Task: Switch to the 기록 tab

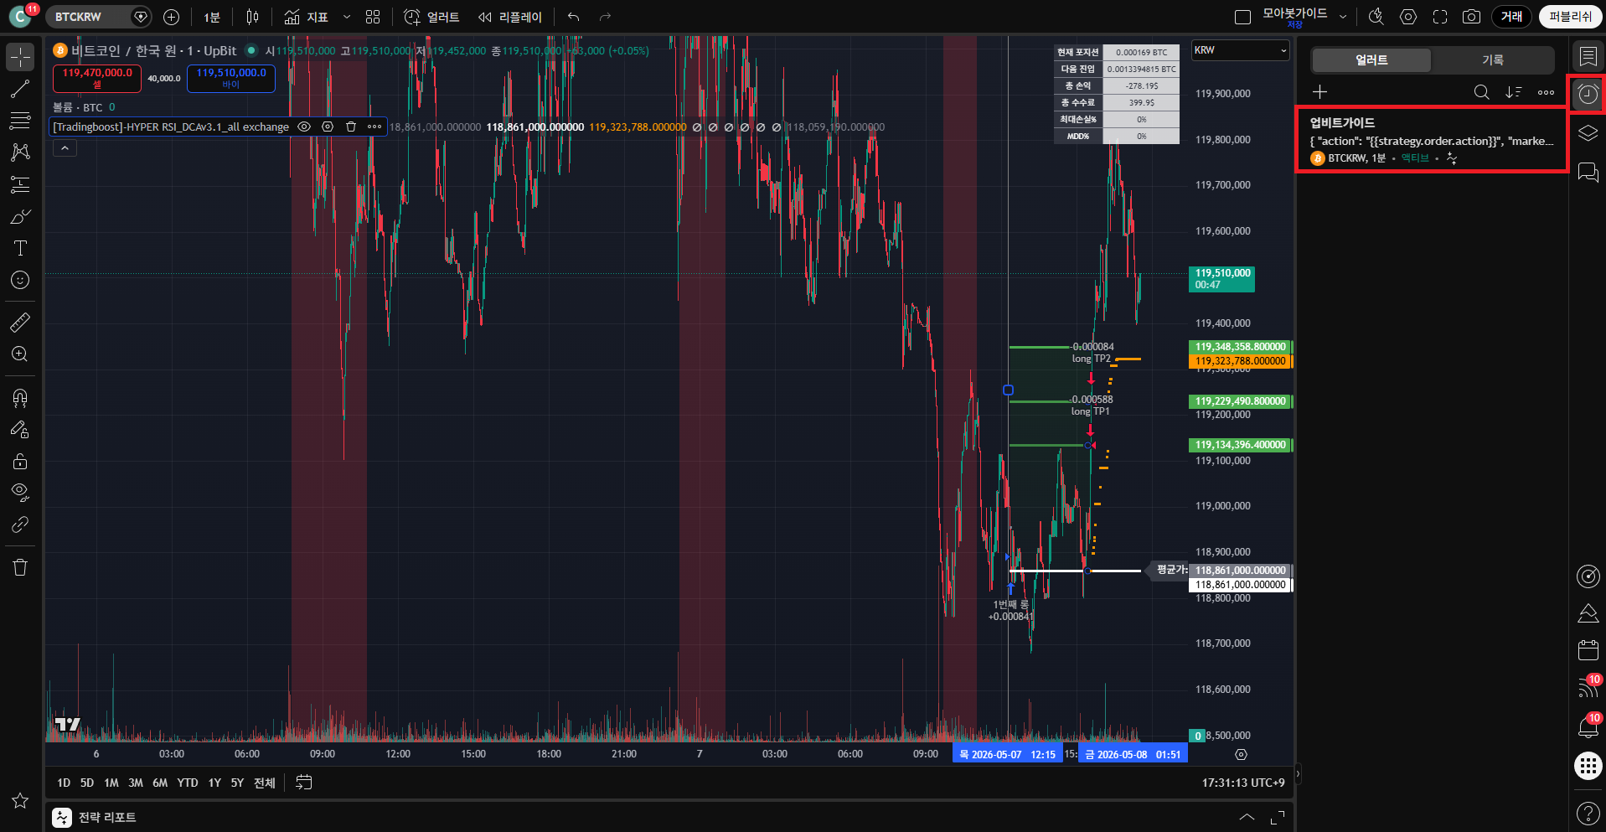Action: pyautogui.click(x=1492, y=59)
